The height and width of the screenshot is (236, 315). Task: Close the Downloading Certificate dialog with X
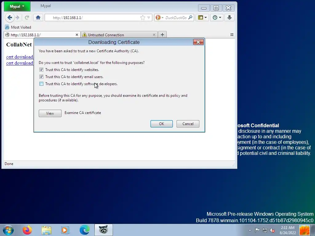click(198, 42)
